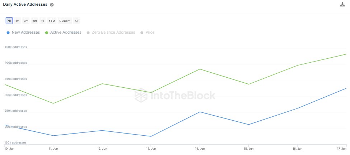
Task: Select the 1m time range
Action: click(x=17, y=21)
